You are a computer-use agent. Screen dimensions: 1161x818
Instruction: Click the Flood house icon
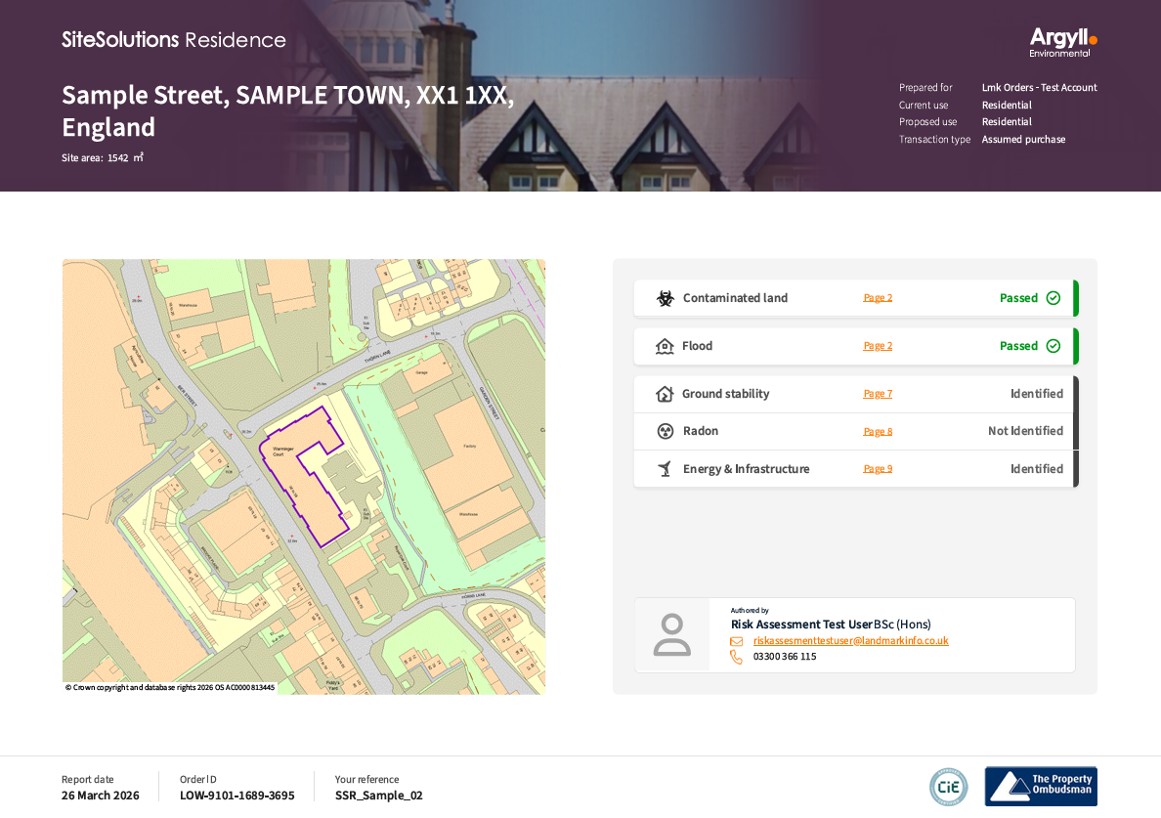coord(665,346)
